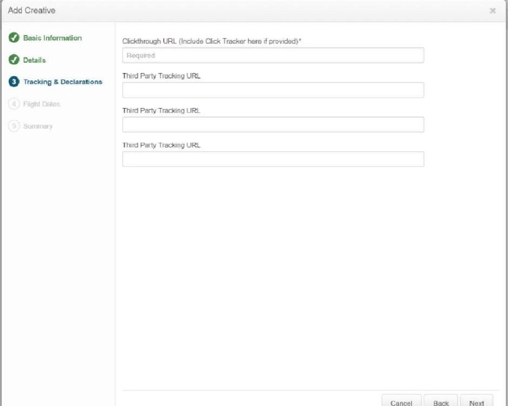Viewport: 508px width, 406px height.
Task: Go Back to the previous step
Action: click(x=441, y=402)
